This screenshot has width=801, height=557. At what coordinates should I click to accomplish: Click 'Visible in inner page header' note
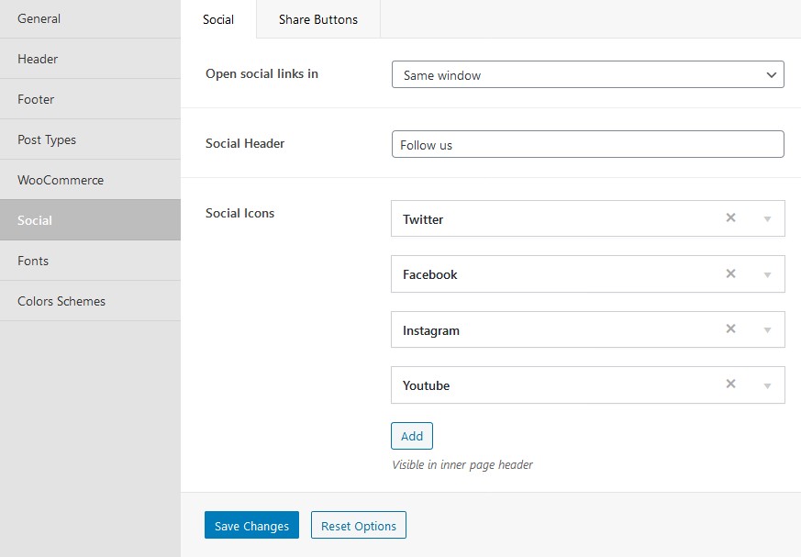462,464
